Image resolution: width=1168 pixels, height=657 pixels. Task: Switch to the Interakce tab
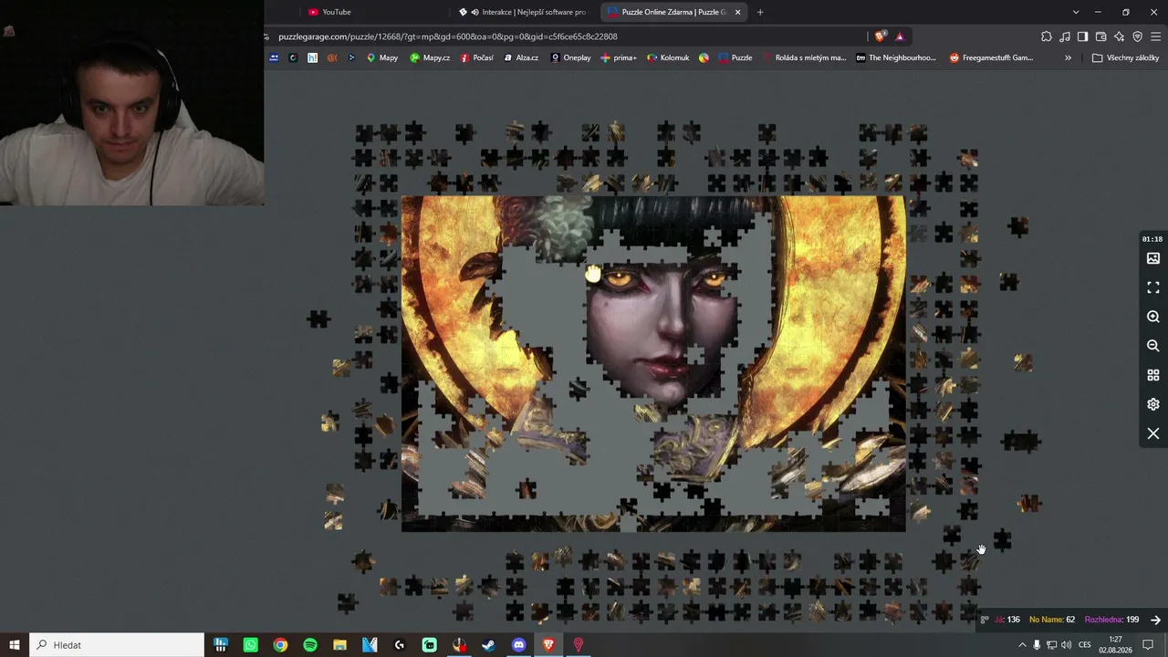coord(522,12)
